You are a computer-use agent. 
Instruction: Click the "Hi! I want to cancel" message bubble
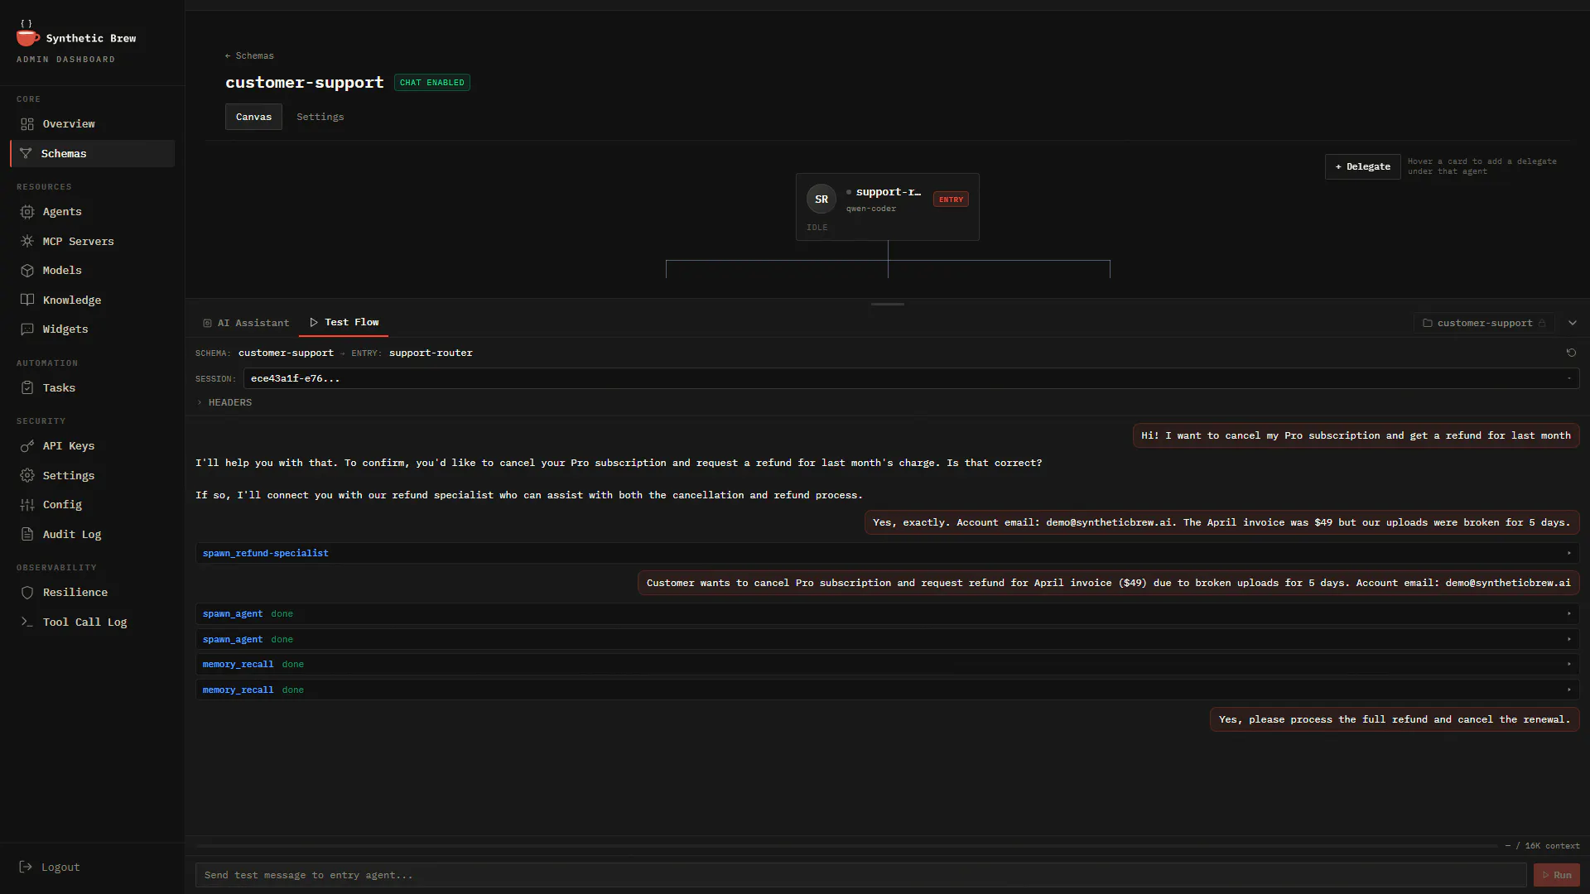[1356, 436]
